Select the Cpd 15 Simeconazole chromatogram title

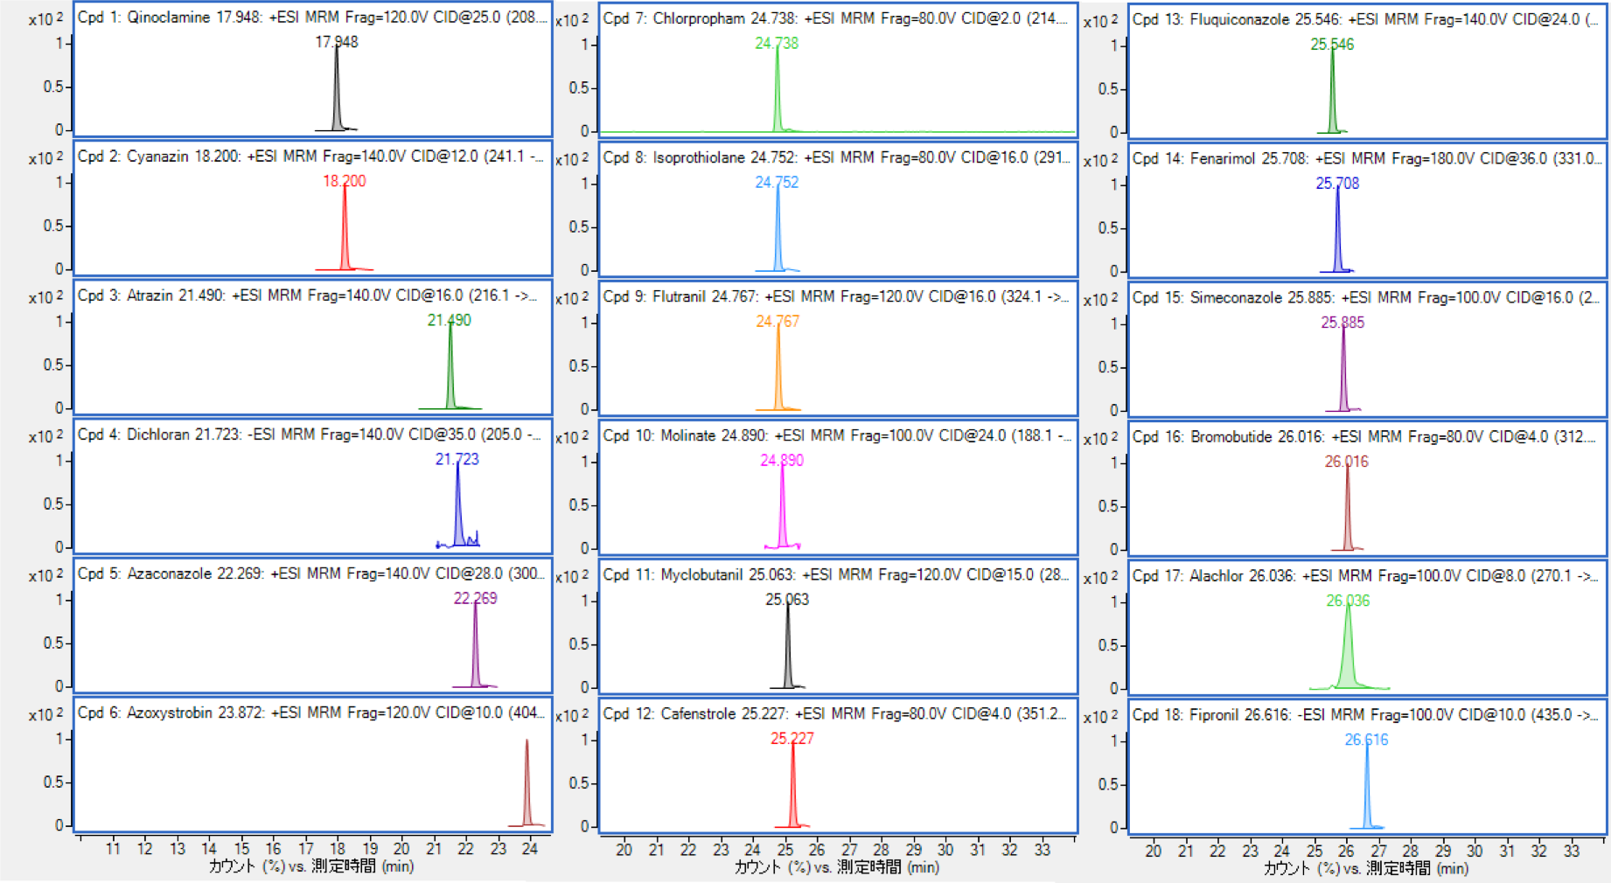coord(1366,296)
